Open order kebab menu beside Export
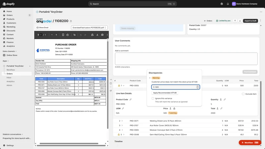 click(260, 21)
